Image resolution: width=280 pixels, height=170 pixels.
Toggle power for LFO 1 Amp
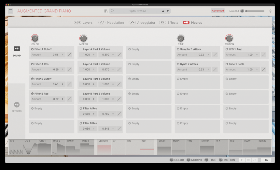(227, 49)
